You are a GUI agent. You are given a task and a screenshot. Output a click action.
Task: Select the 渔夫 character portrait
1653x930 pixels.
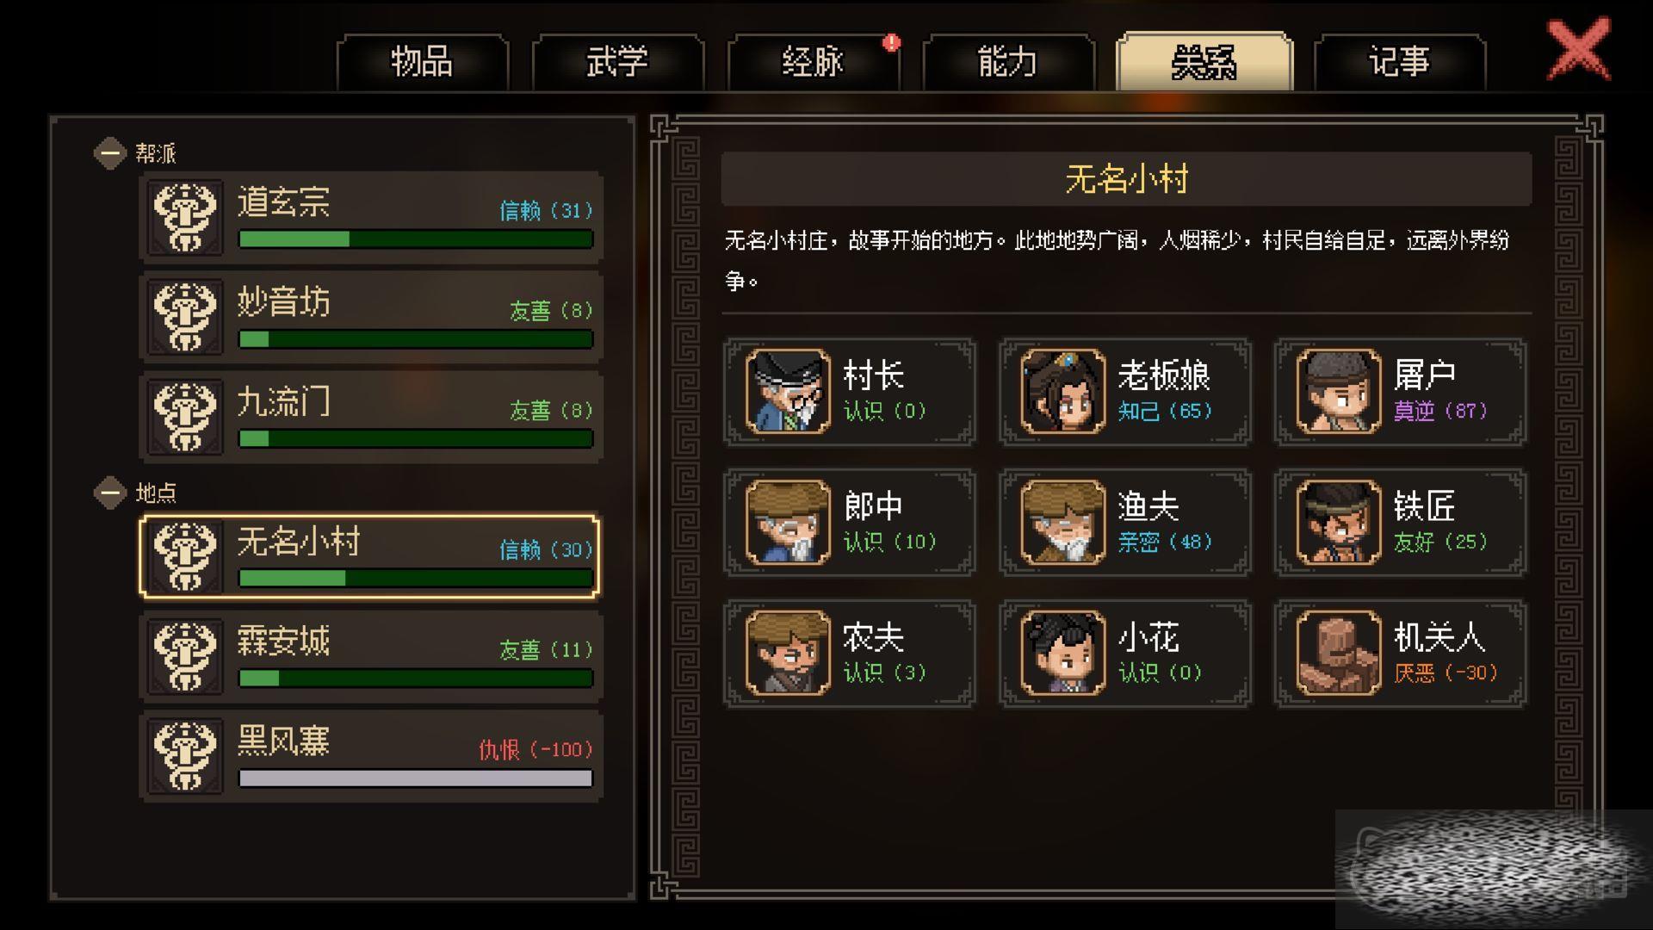1063,522
